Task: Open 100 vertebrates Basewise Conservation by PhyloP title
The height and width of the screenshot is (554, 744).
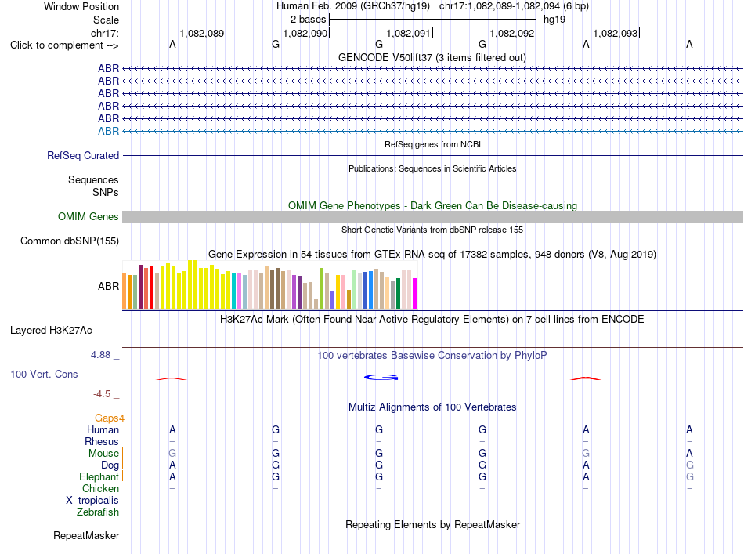Action: (432, 356)
